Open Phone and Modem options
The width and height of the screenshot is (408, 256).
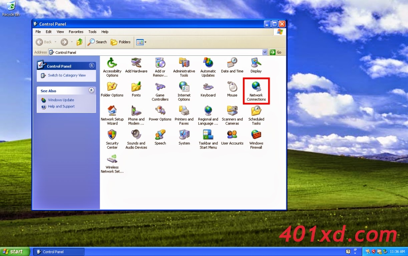[x=136, y=115]
